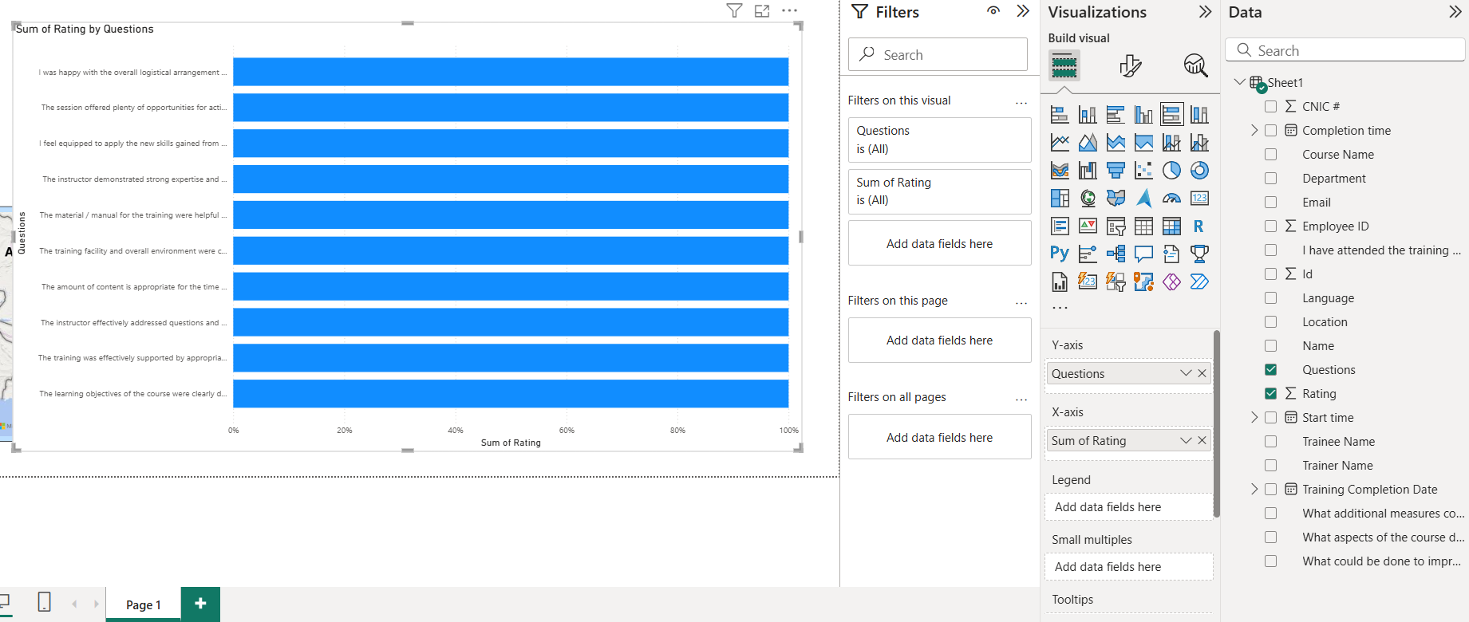Enable the Location field checkbox
Image resolution: width=1469 pixels, height=622 pixels.
click(x=1271, y=322)
